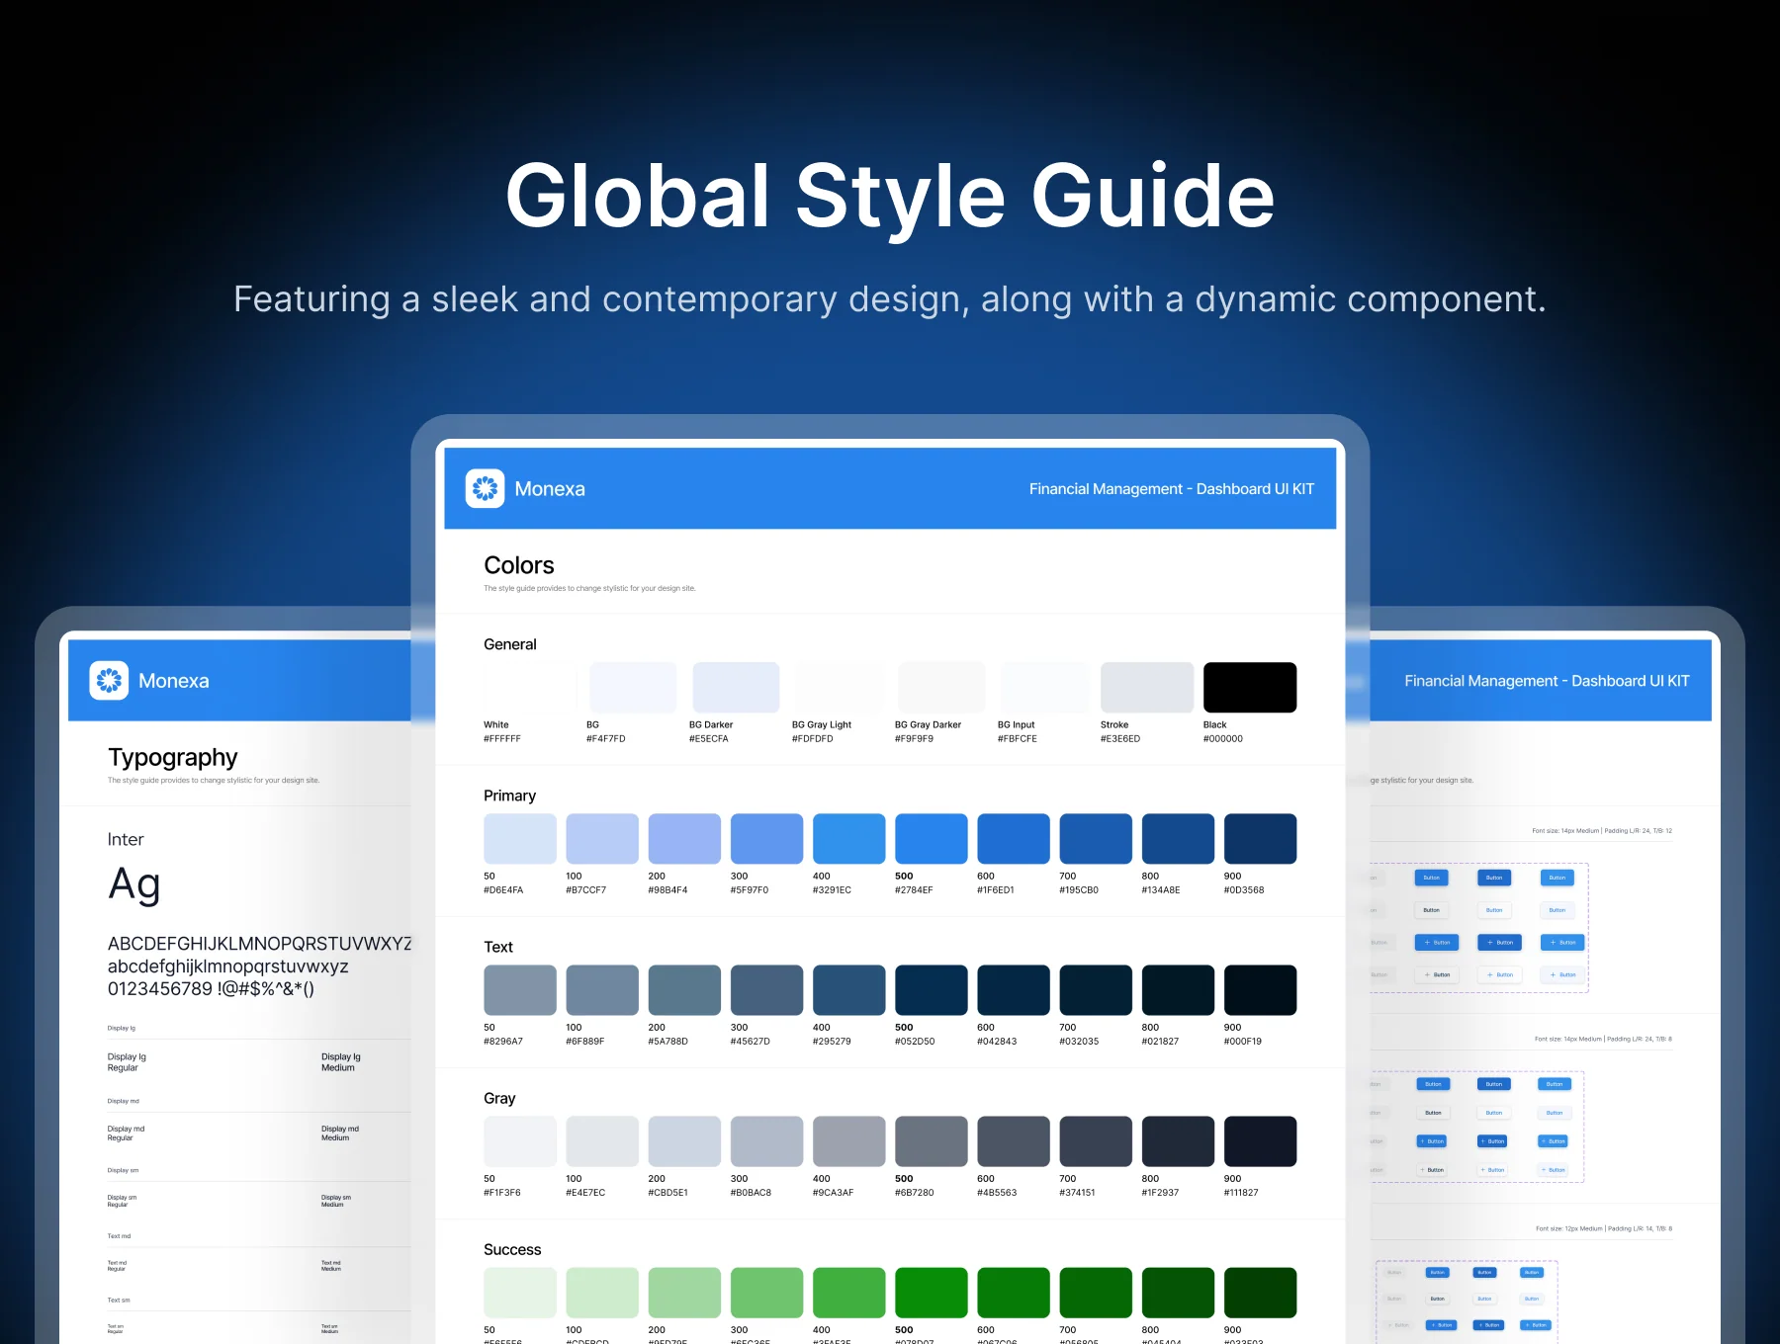This screenshot has height=1344, width=1780.
Task: Click the Monexa logo icon in the Typography panel
Action: click(109, 680)
